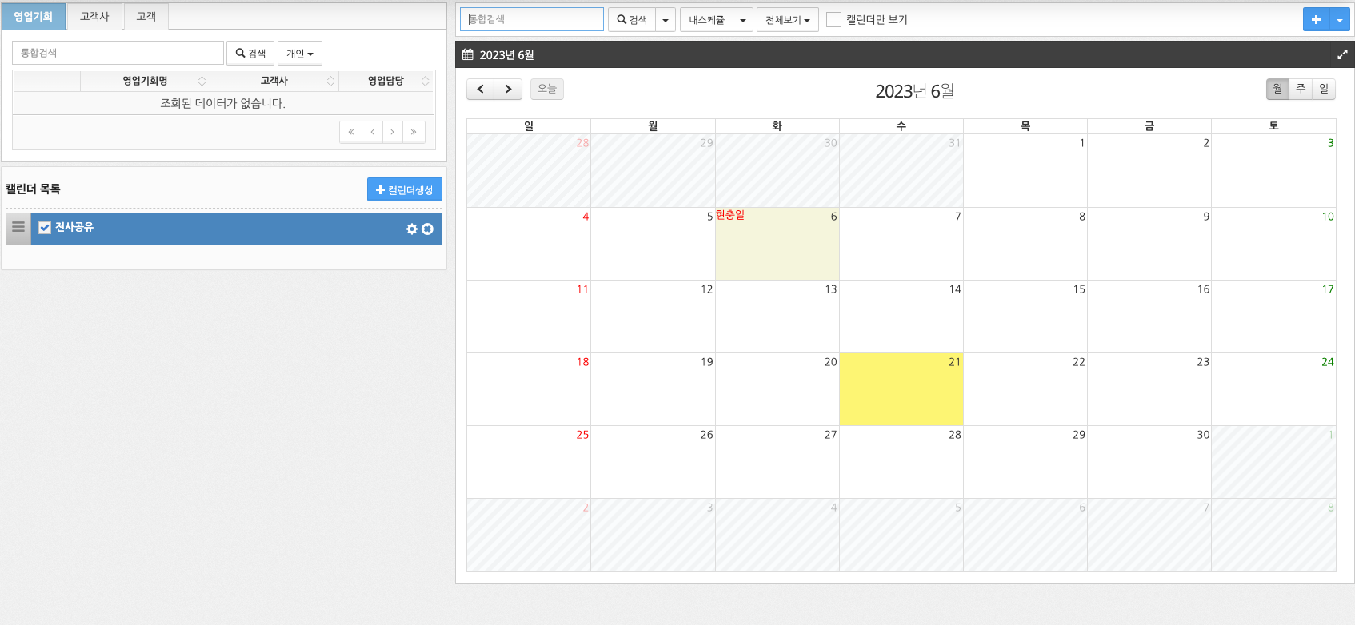Click the drag handle beside 전사공유

(18, 228)
